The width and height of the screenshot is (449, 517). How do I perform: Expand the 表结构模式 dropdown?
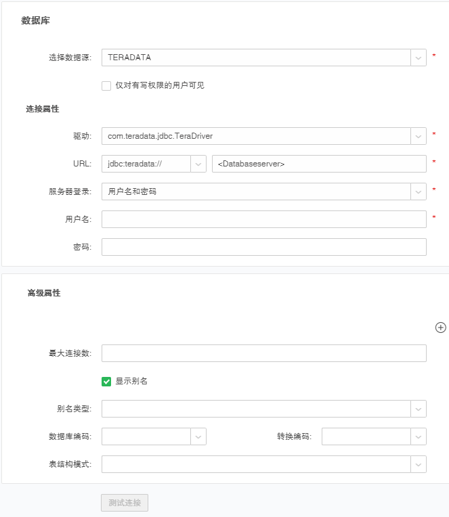pos(418,464)
